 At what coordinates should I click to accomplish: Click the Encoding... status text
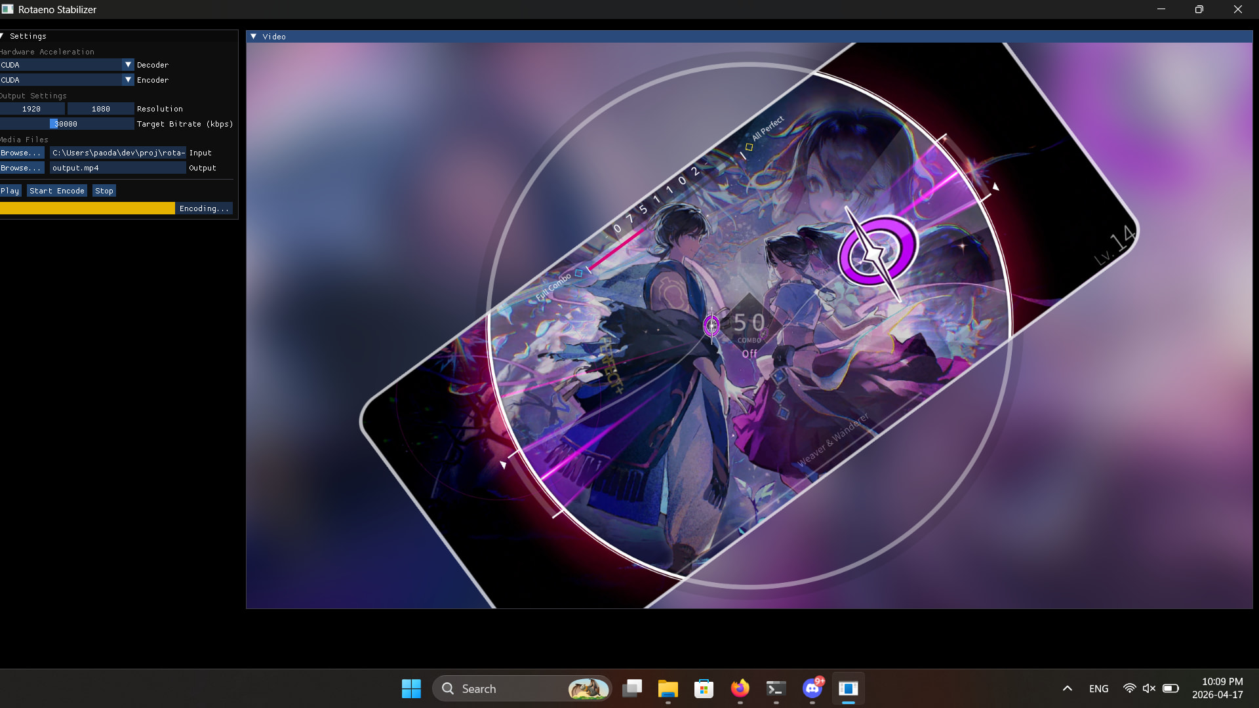pos(204,208)
